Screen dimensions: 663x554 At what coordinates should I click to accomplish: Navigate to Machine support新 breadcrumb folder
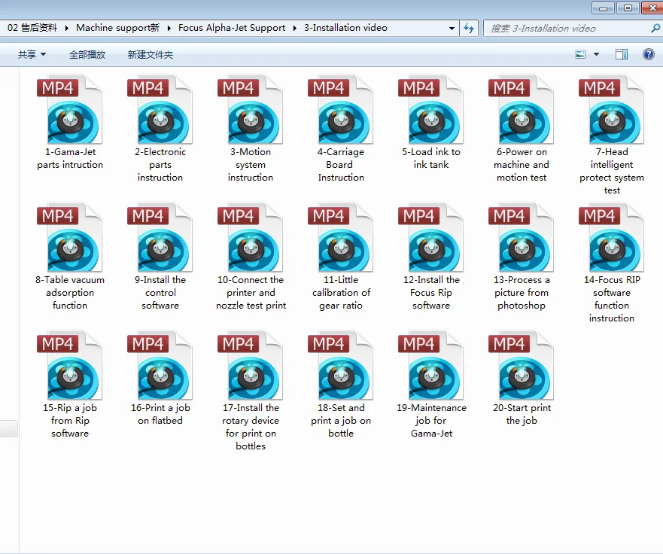pyautogui.click(x=117, y=28)
